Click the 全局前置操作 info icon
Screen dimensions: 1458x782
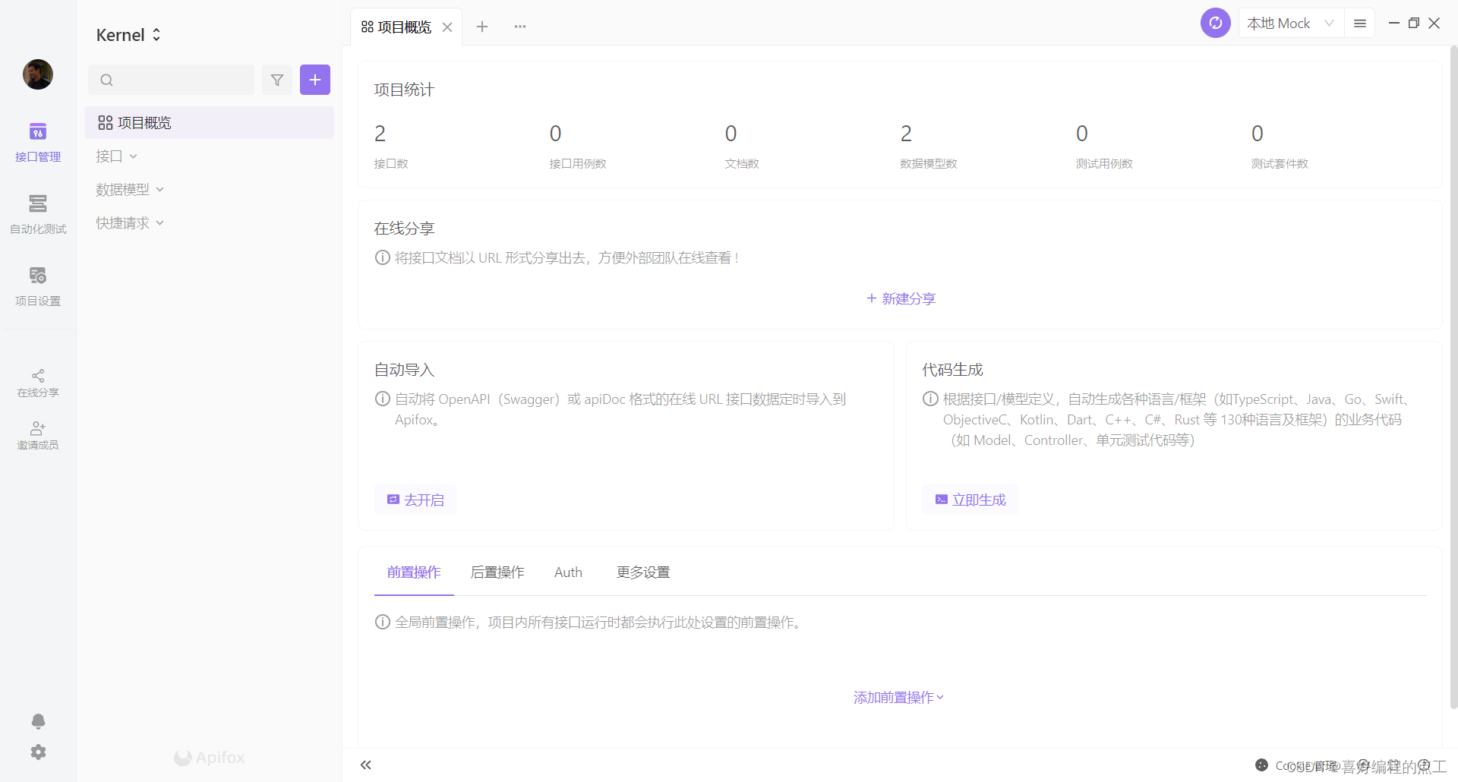click(383, 622)
